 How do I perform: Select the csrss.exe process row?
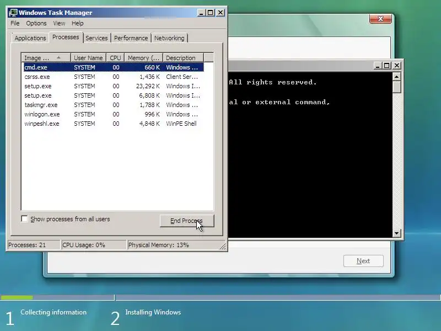114,77
